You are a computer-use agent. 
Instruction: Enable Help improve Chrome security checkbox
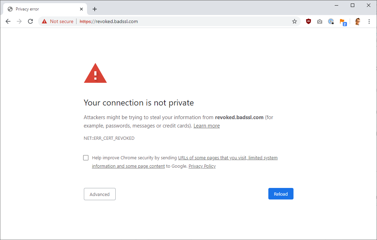click(86, 158)
